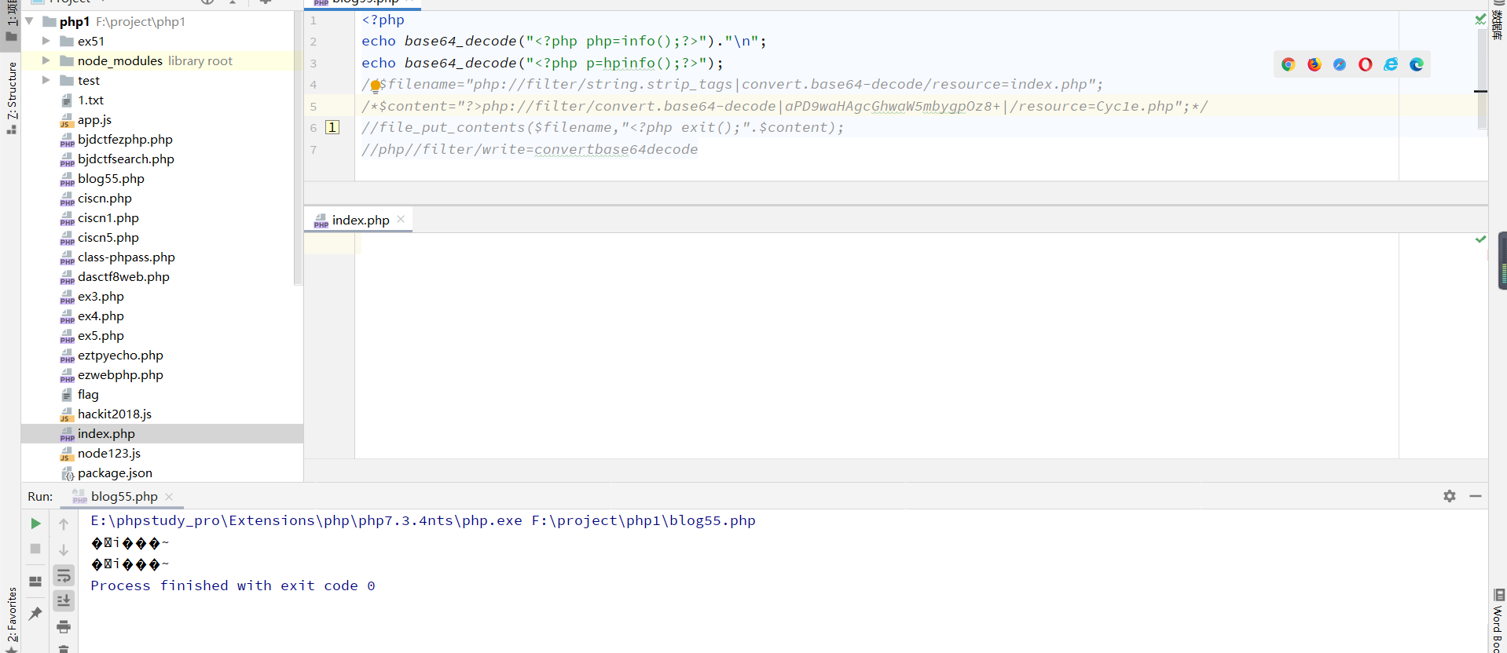1507x653 pixels.
Task: Expand the test folder
Action: point(46,80)
